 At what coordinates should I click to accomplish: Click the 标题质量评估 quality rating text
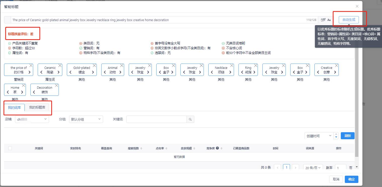point(21,34)
